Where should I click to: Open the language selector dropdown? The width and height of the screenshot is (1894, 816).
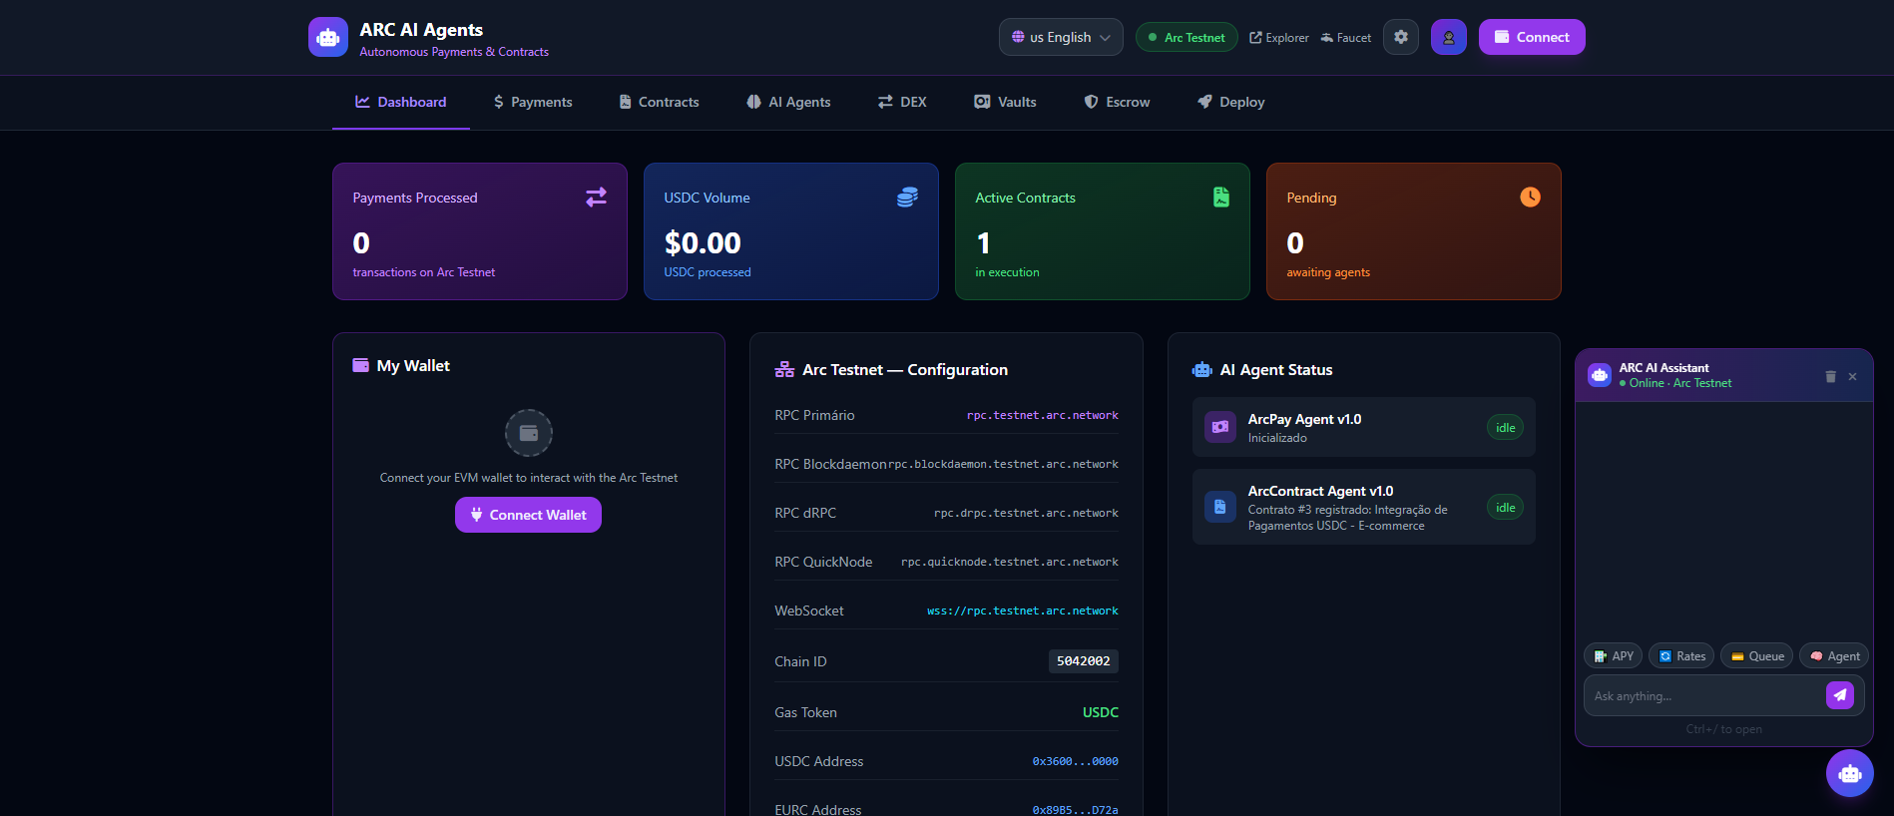click(1060, 37)
